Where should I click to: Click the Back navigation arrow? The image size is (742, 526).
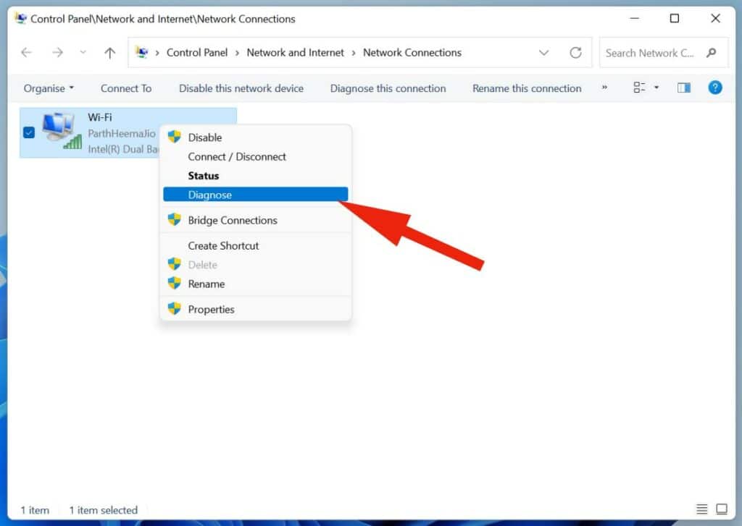[x=27, y=53]
